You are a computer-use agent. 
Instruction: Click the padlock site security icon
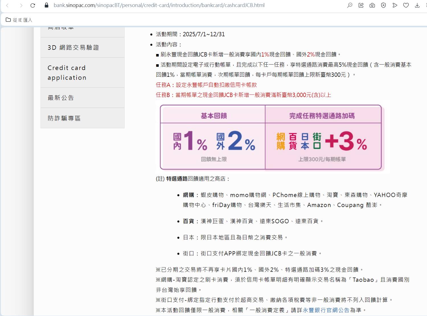[47, 5]
